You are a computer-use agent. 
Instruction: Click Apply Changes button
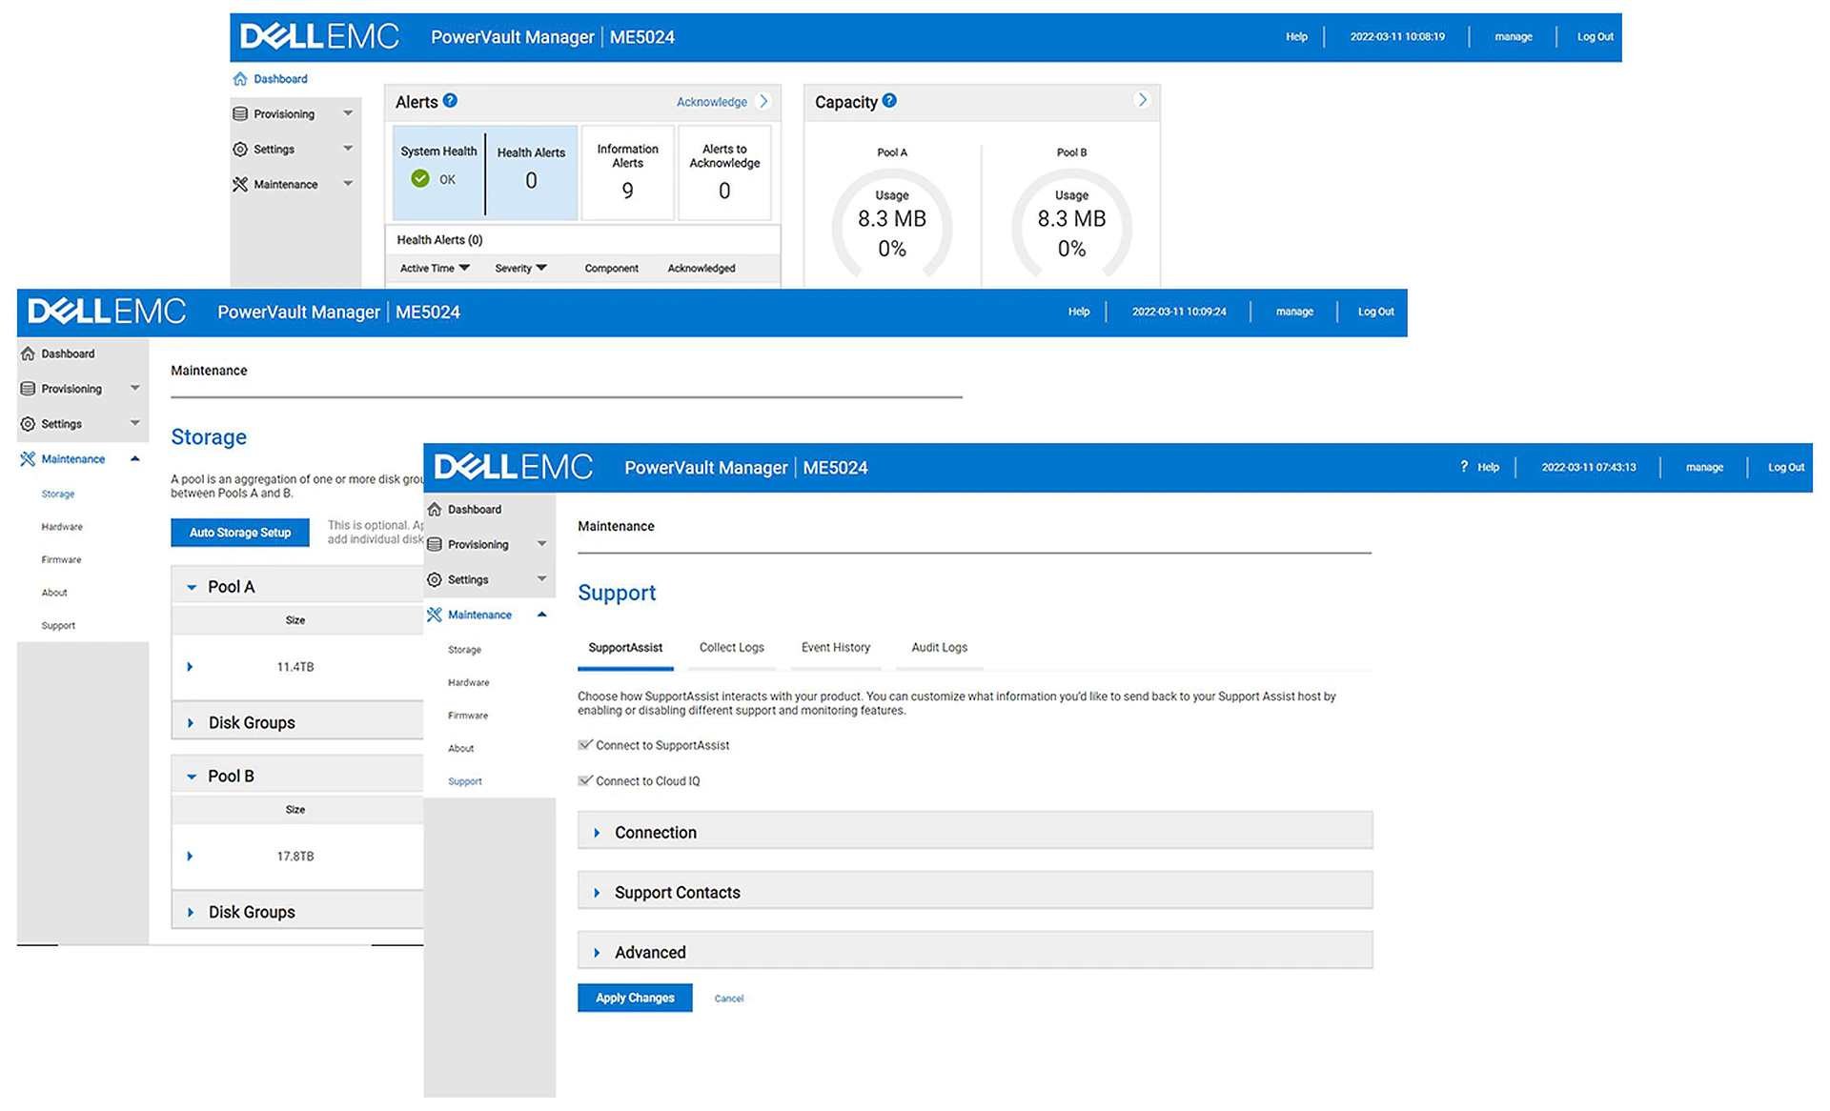tap(635, 998)
